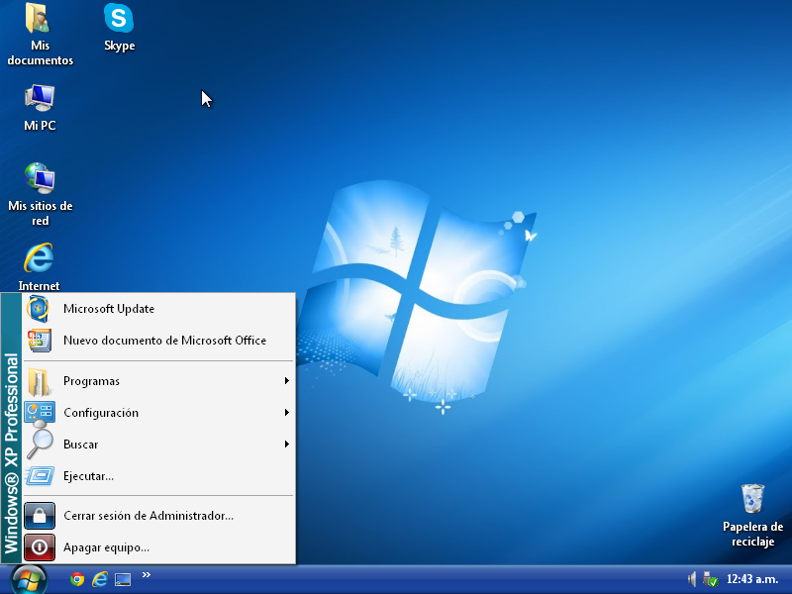Open the Programas submenu
792x594 pixels.
pyautogui.click(x=158, y=381)
